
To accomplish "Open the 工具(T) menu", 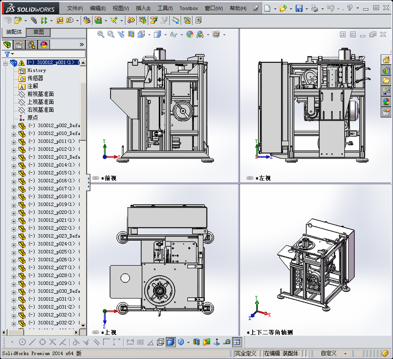I will pyautogui.click(x=165, y=8).
